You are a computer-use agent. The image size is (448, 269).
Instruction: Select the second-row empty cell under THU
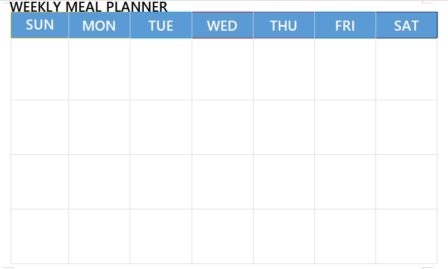click(284, 127)
